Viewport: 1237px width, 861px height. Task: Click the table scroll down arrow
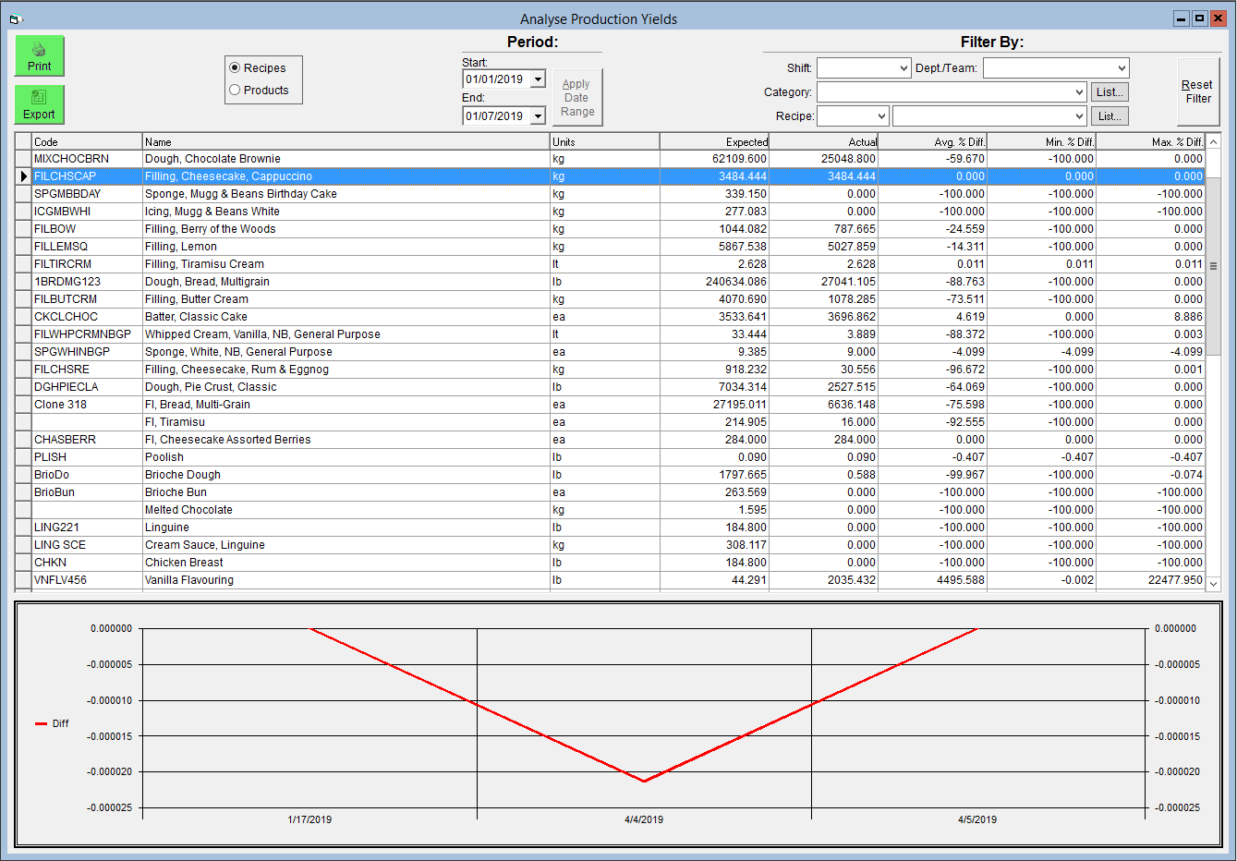[x=1214, y=584]
